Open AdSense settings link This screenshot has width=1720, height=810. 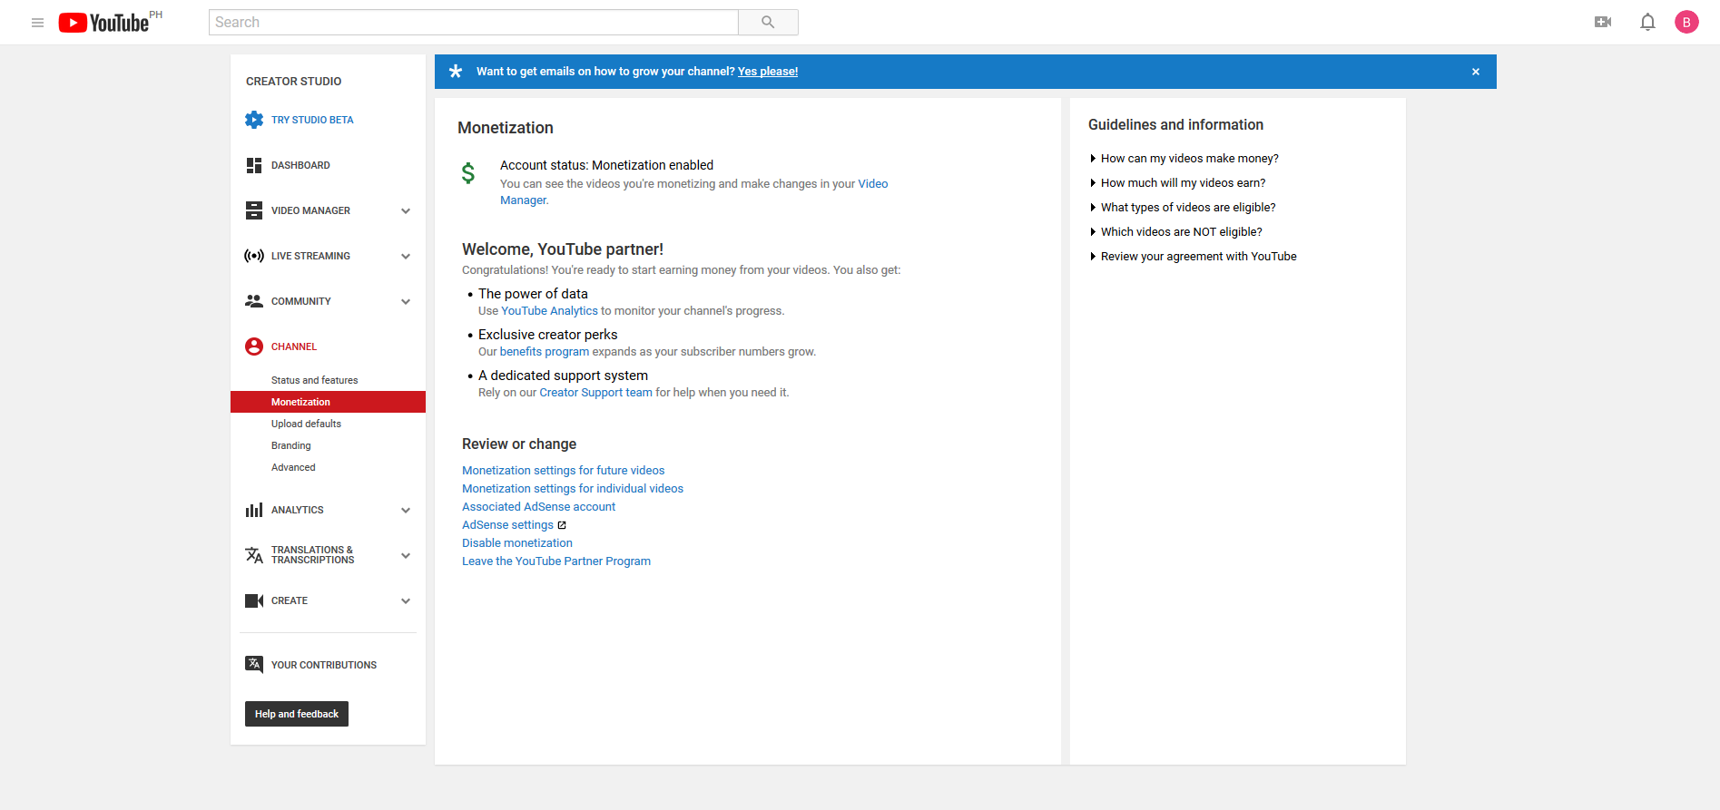(508, 525)
